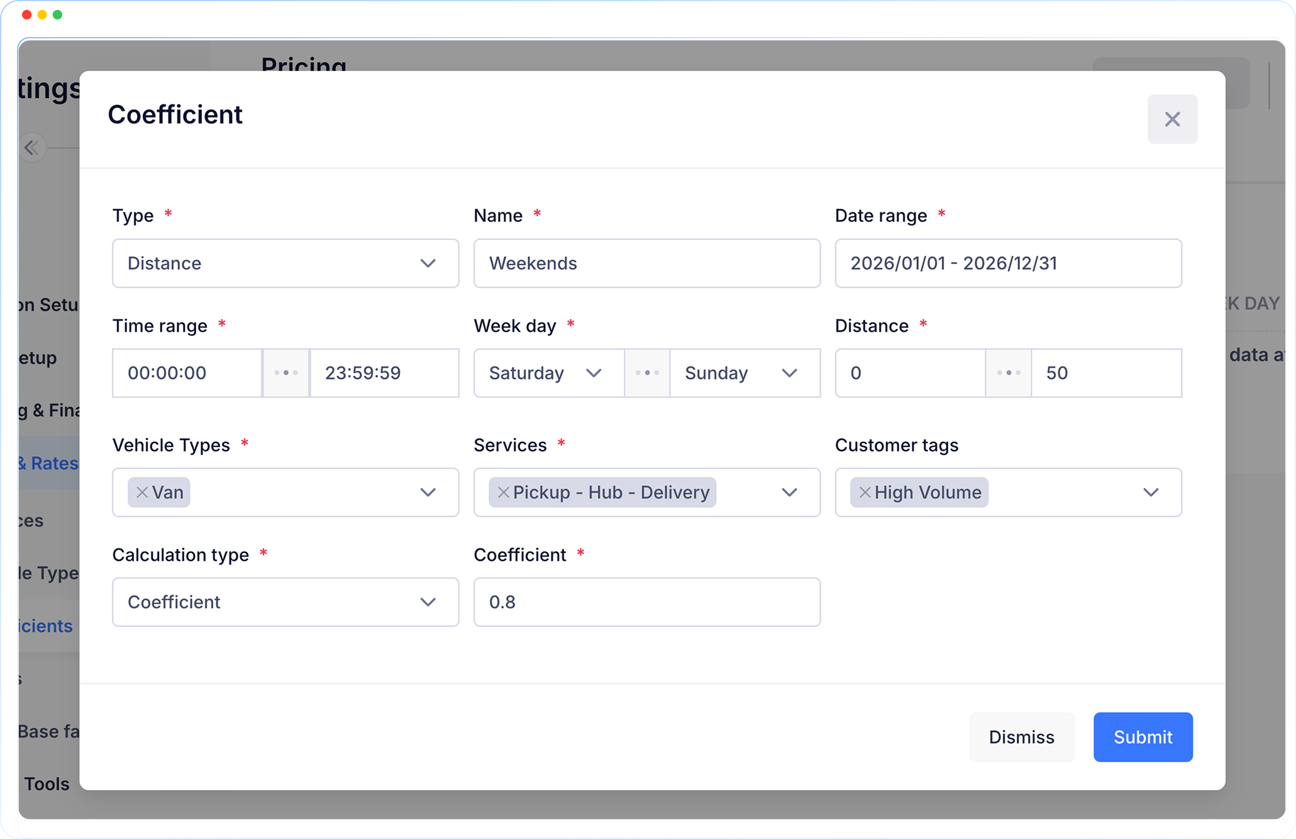Click the ellipsis icon between the weekday selectors
Screen dimensions: 1296x839
(647, 373)
